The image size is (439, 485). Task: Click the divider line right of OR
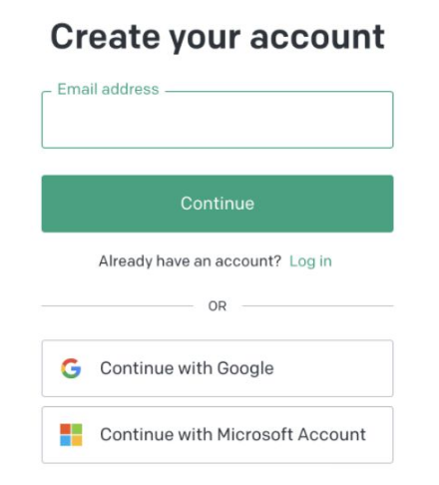[x=317, y=305]
